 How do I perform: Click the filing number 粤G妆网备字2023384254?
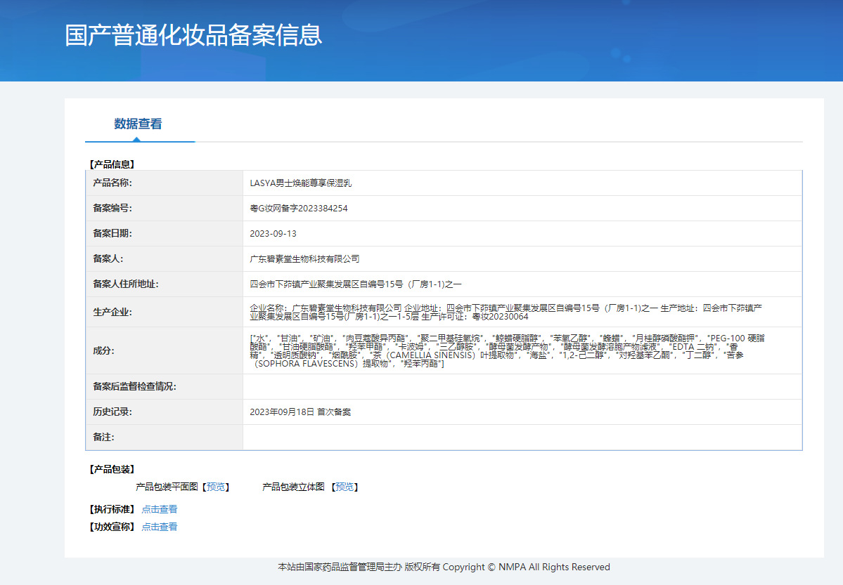point(298,209)
